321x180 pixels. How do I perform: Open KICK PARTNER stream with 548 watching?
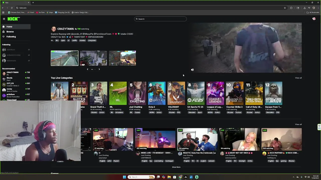[x=282, y=139]
